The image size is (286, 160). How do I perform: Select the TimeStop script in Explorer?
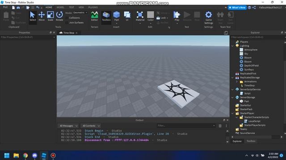coord(249,86)
